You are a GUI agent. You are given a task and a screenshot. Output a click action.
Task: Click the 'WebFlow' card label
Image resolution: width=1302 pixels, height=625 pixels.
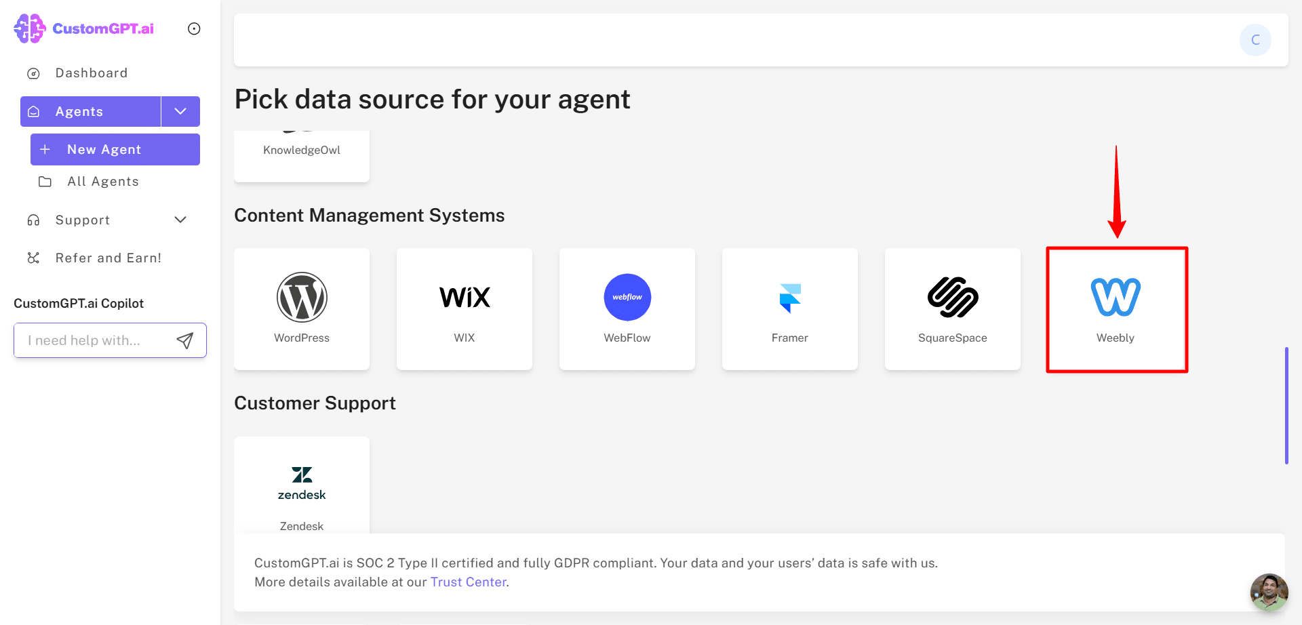pyautogui.click(x=627, y=338)
